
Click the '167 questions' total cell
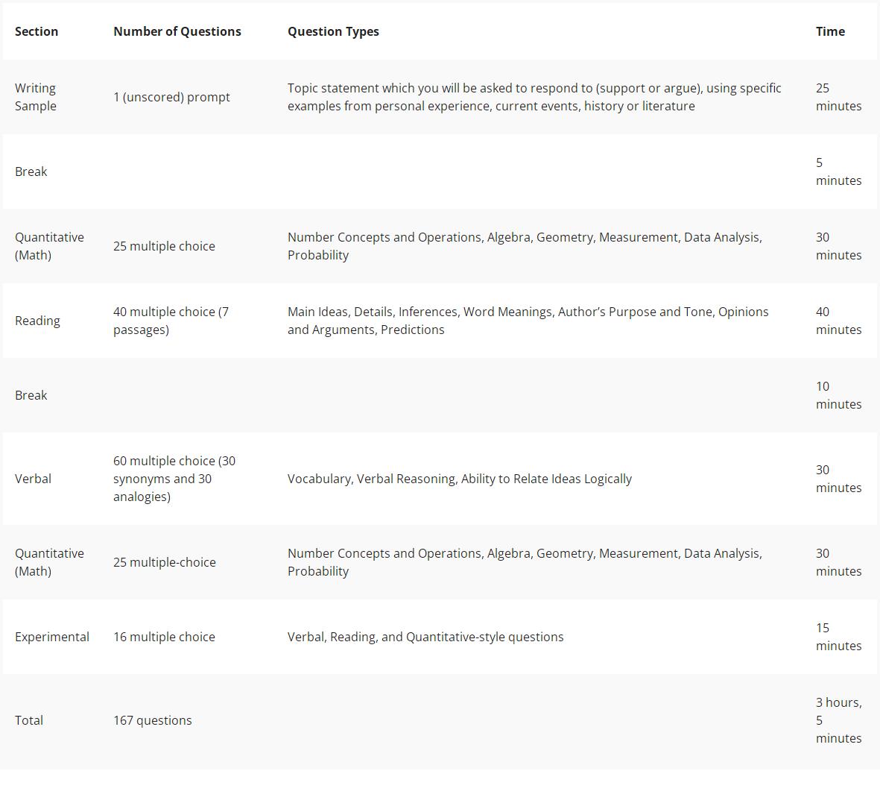pos(153,720)
